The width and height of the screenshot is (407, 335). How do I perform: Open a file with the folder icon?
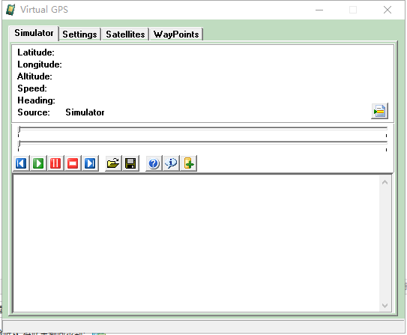pos(113,163)
